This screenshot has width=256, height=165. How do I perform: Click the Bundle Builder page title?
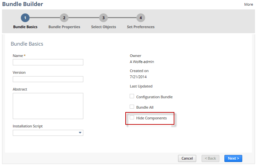point(23,4)
